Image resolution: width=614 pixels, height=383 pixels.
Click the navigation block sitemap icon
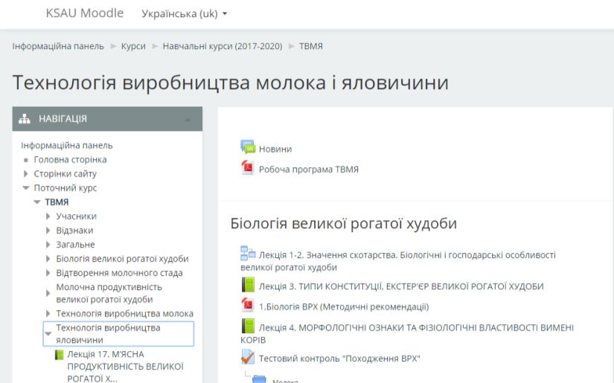[25, 118]
